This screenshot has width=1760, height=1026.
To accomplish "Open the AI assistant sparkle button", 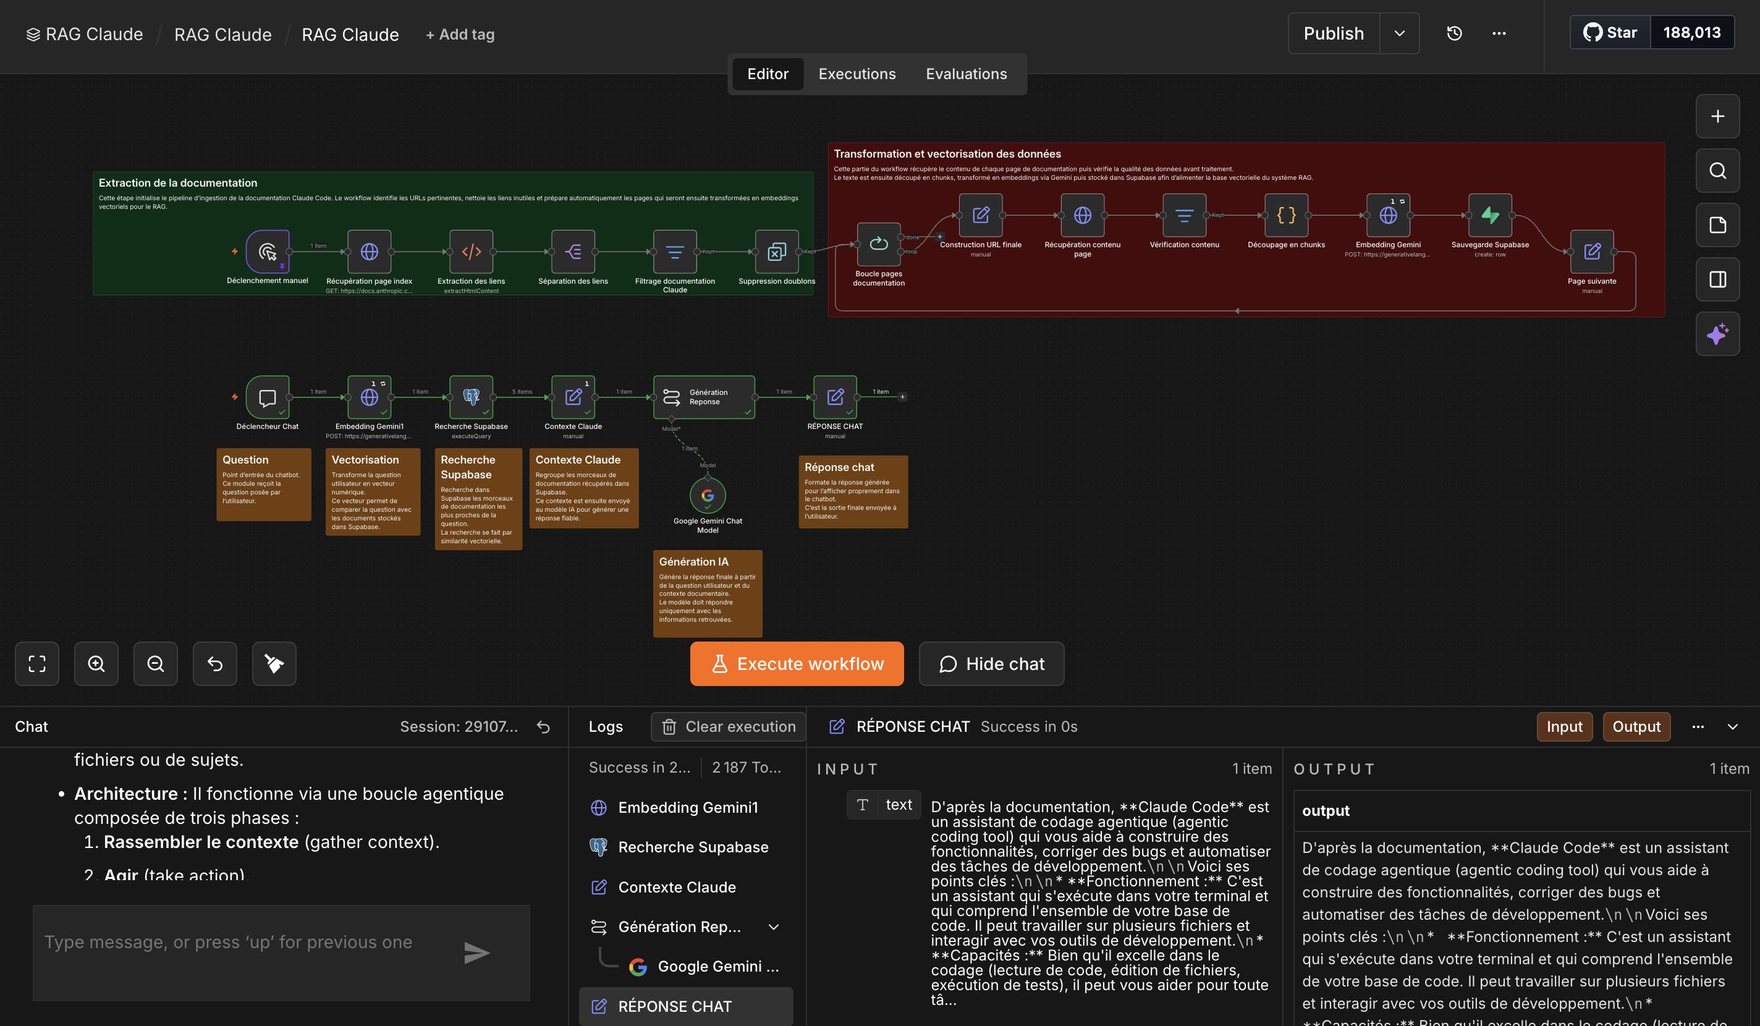I will click(x=1718, y=334).
